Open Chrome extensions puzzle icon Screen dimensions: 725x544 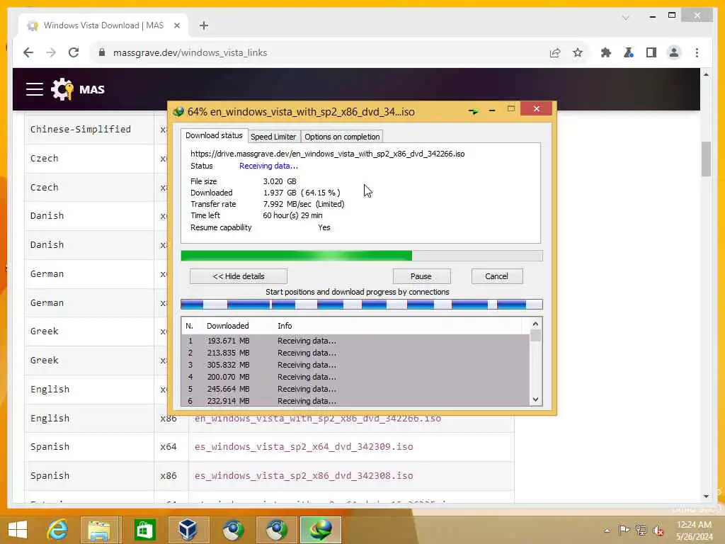click(x=606, y=52)
